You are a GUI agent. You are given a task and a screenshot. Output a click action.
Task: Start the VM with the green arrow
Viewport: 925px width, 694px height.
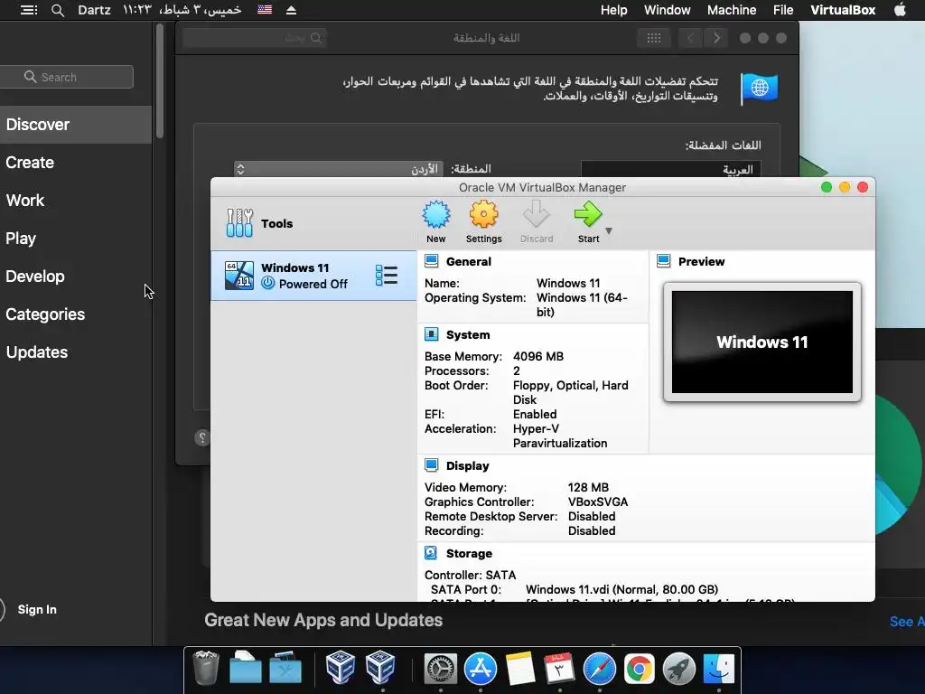point(588,214)
